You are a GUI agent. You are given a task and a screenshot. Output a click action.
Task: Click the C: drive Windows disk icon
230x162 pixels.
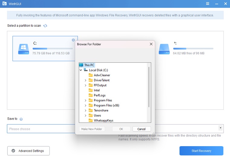point(24,49)
